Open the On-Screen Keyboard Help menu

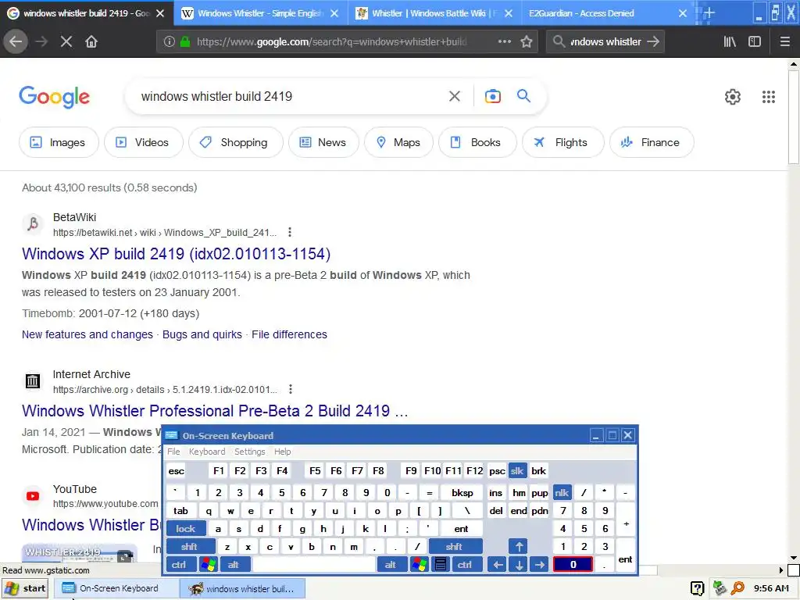click(x=282, y=452)
